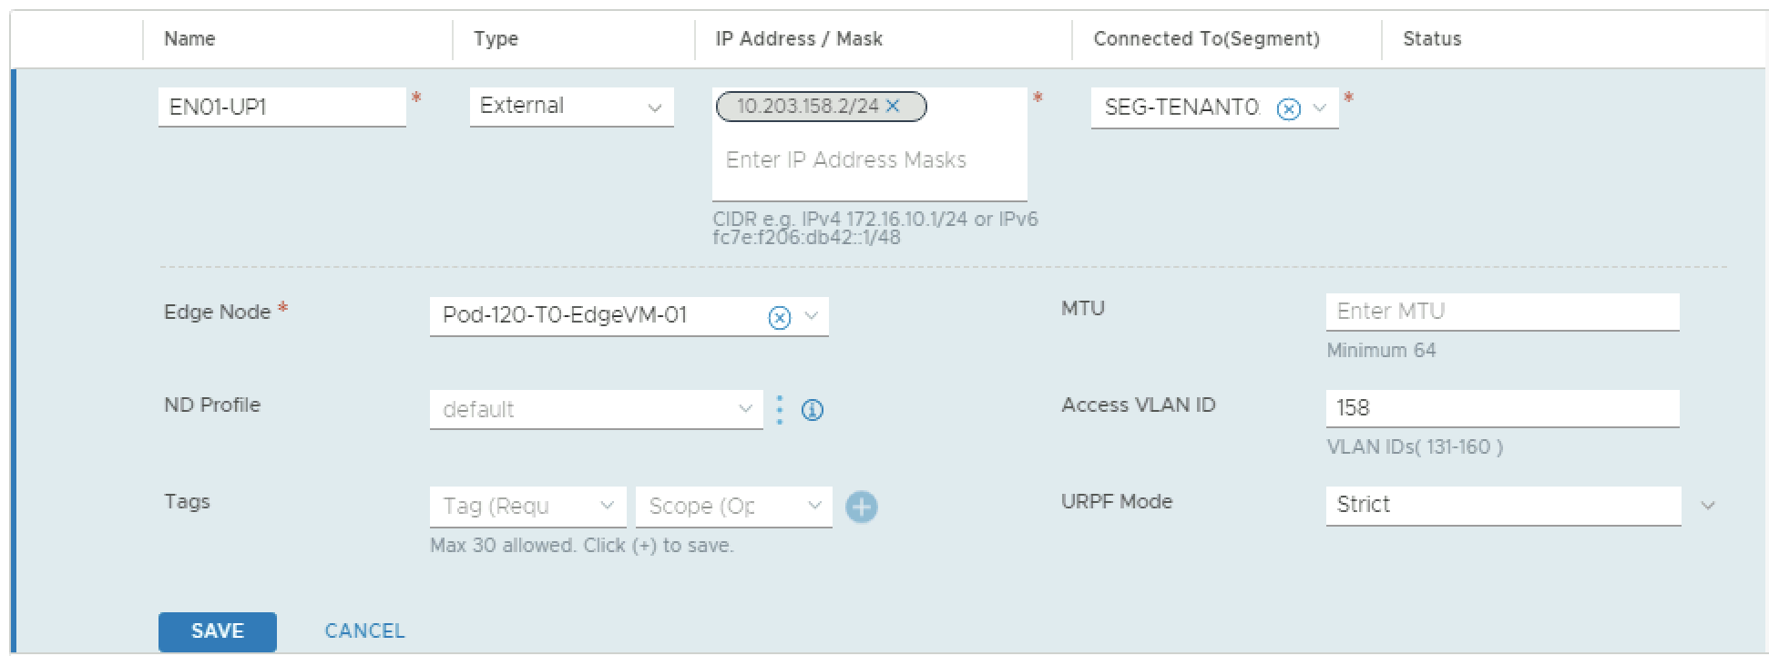Click the Name field EN01-UP1
This screenshot has width=1769, height=656.
click(x=281, y=108)
